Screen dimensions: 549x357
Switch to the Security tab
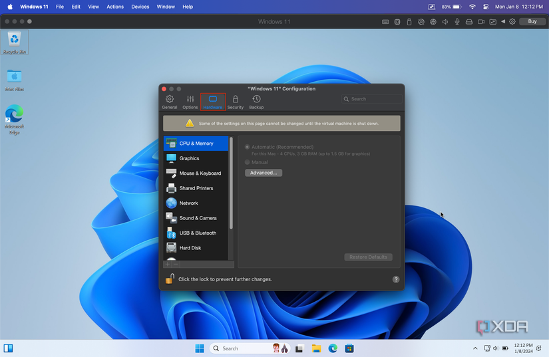[236, 102]
